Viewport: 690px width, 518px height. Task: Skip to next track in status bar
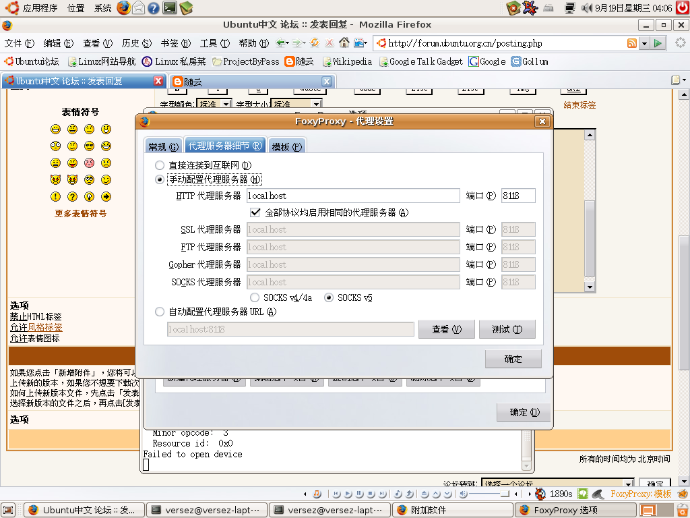click(382, 494)
